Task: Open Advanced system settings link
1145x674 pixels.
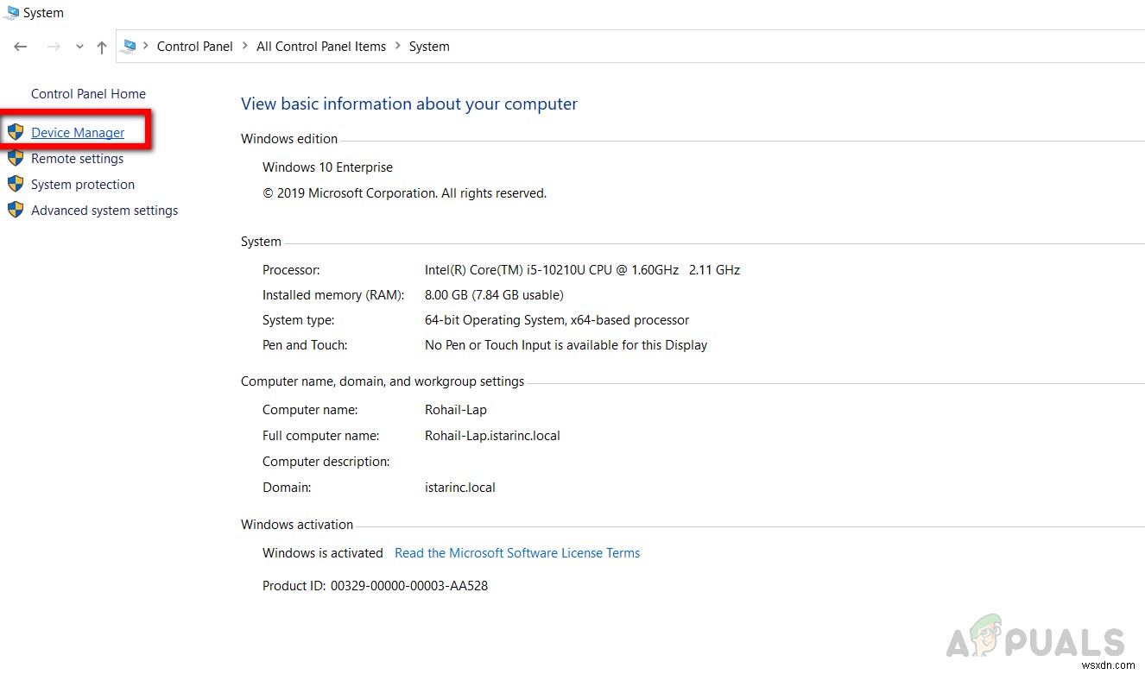Action: (x=104, y=211)
